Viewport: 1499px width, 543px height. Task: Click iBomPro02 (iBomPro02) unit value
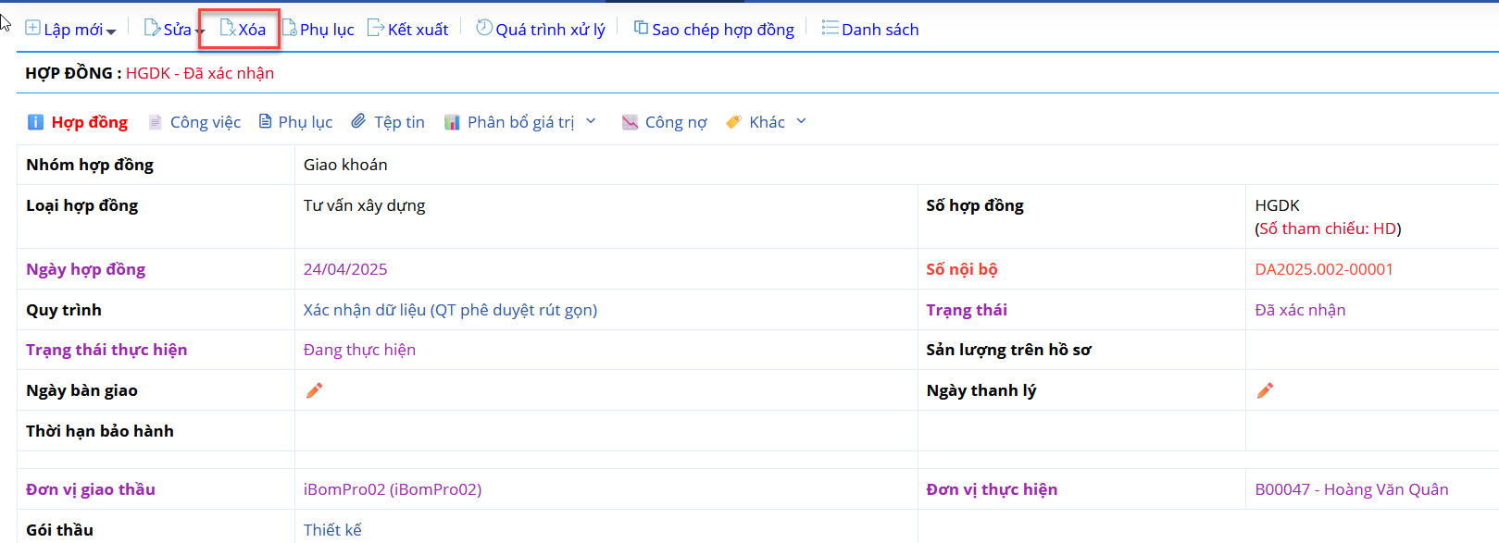coord(393,489)
